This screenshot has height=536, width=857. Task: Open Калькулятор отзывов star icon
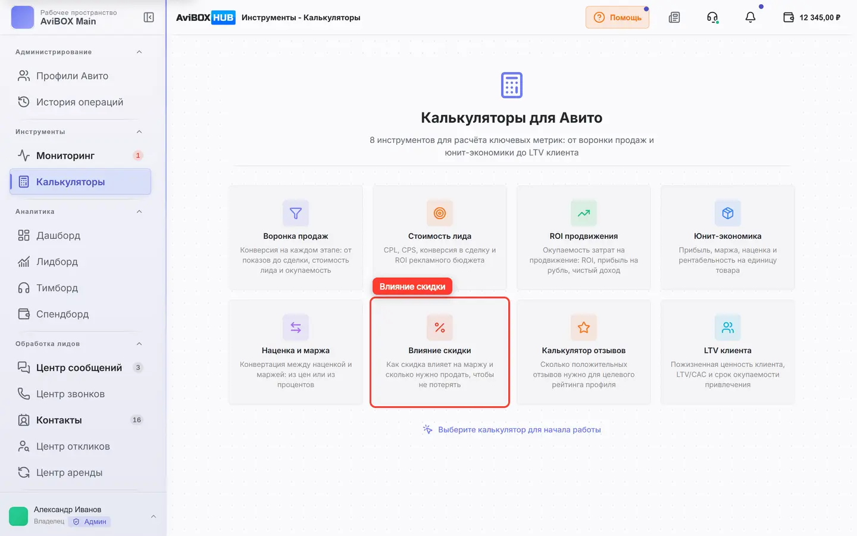coord(584,328)
